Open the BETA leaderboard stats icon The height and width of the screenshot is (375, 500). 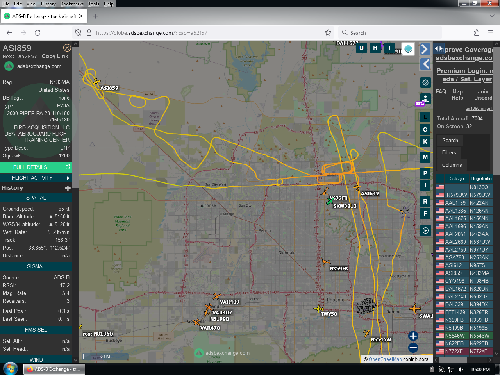[x=425, y=99]
